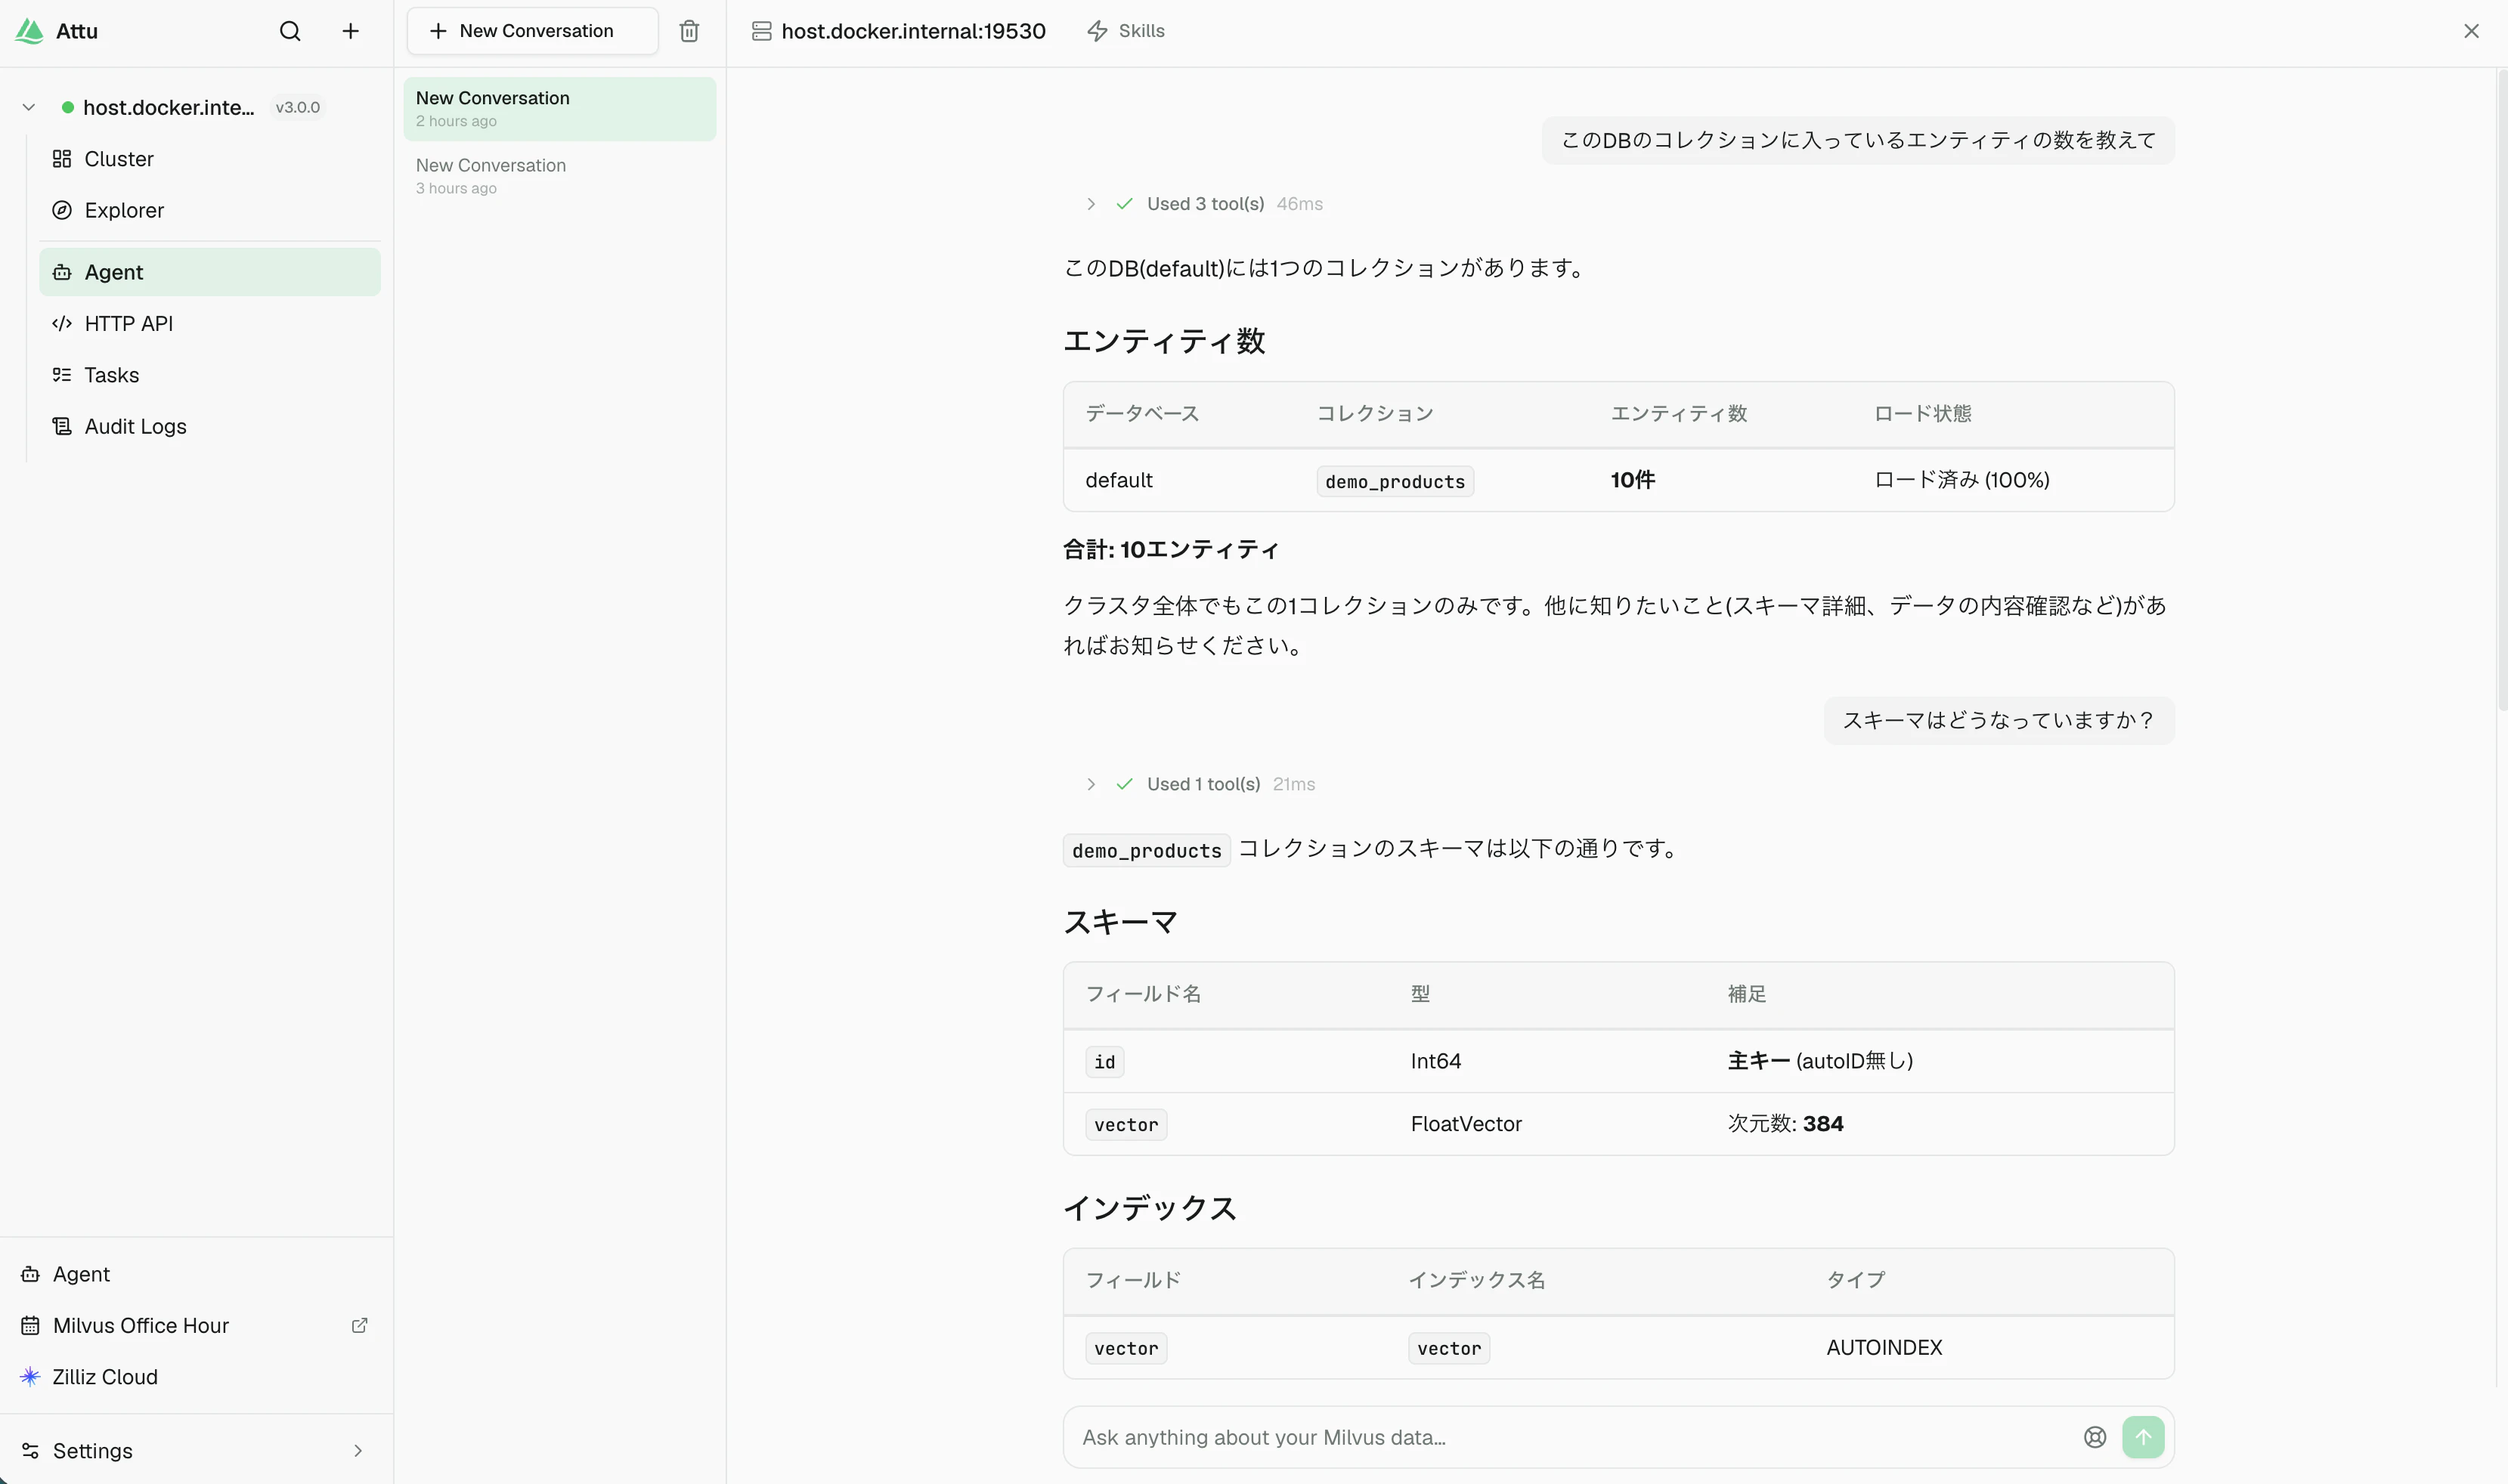Delete conversation with the trash icon
This screenshot has height=1484, width=2508.
tap(689, 31)
